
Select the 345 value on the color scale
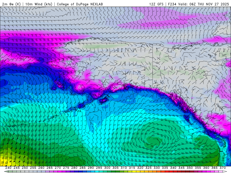click(x=182, y=168)
